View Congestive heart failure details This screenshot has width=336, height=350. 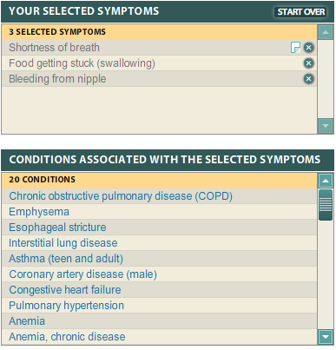click(x=65, y=290)
